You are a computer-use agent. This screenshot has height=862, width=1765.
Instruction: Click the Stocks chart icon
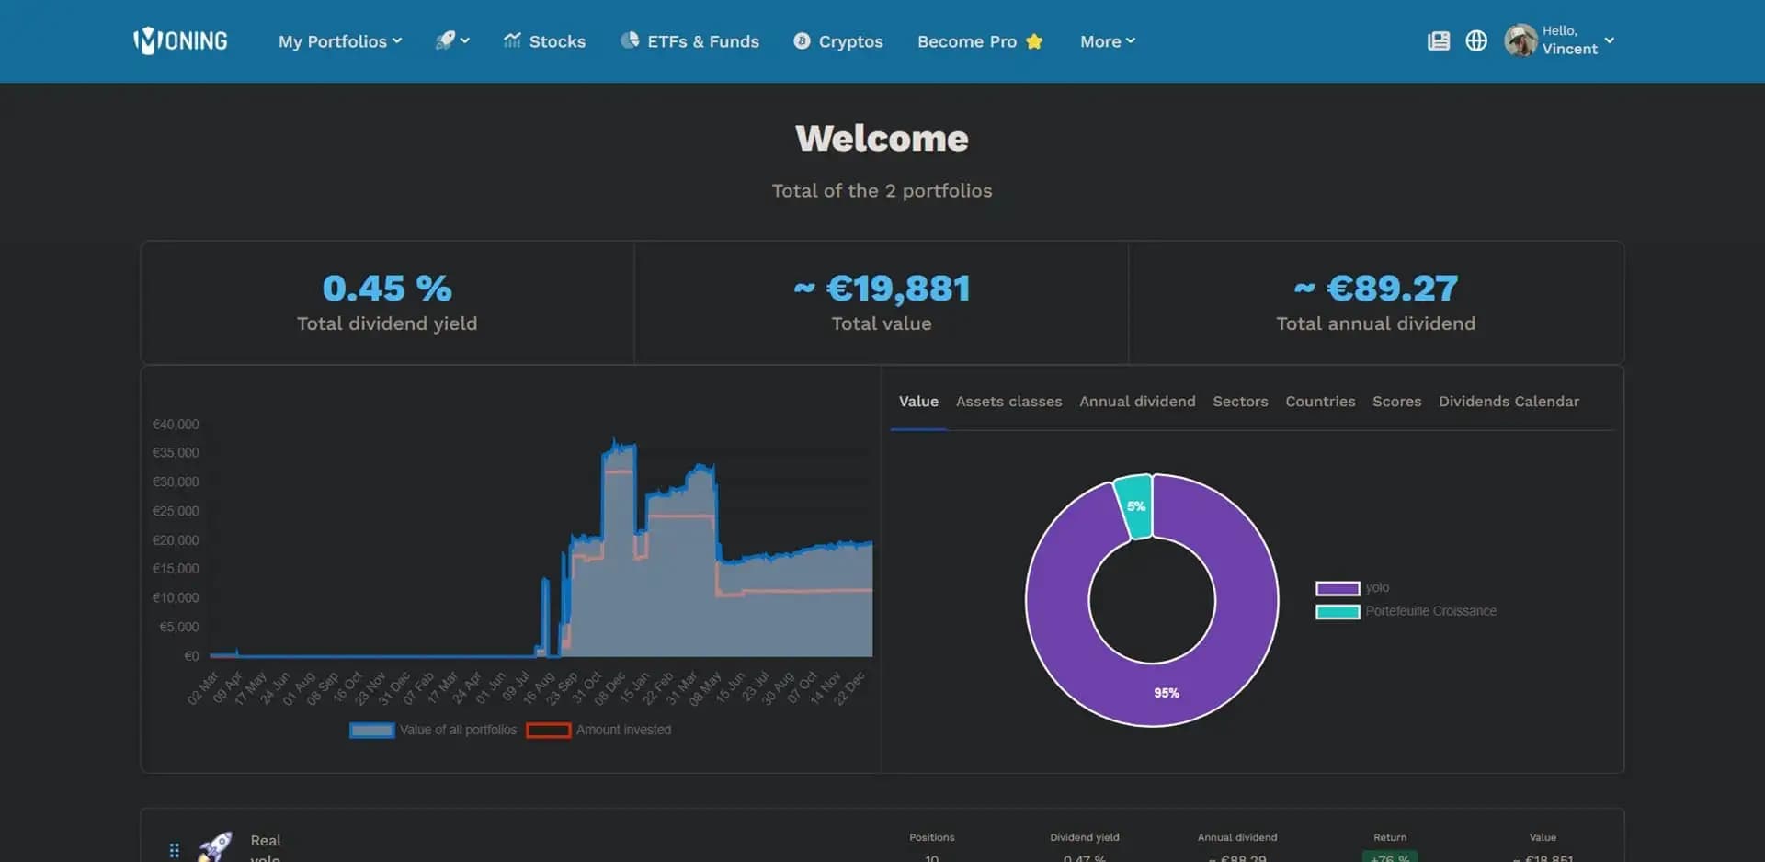coord(512,40)
